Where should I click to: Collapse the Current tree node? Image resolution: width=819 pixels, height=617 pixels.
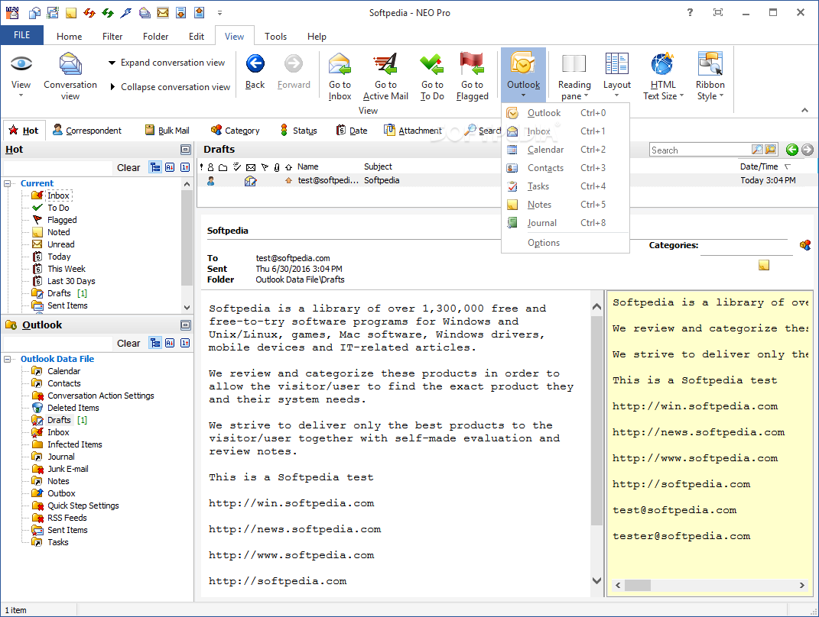(x=8, y=183)
